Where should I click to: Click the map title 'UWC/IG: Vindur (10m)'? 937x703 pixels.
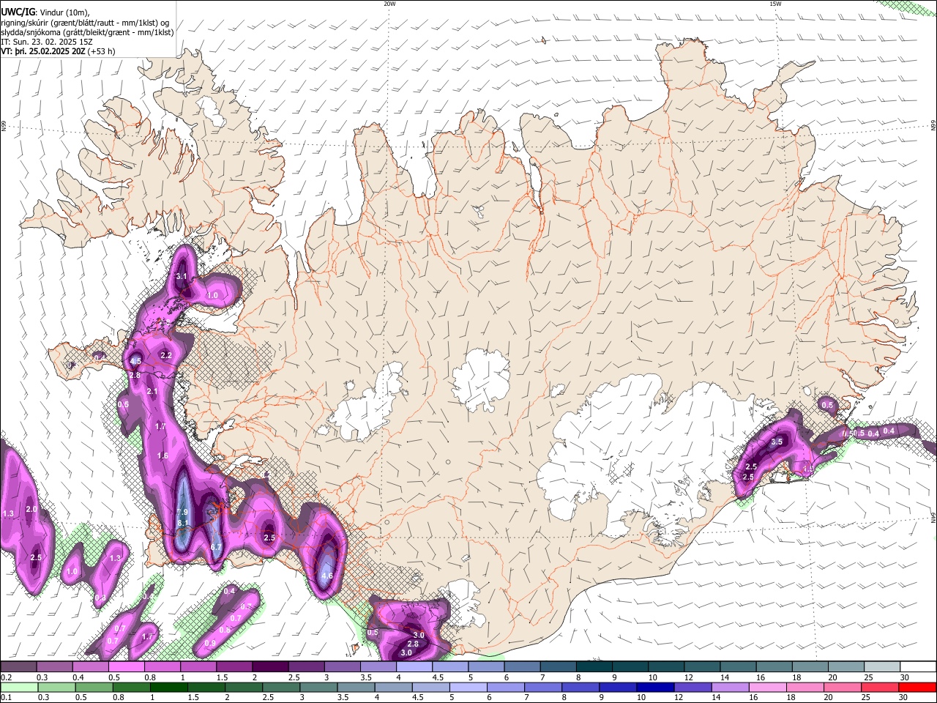pos(45,12)
